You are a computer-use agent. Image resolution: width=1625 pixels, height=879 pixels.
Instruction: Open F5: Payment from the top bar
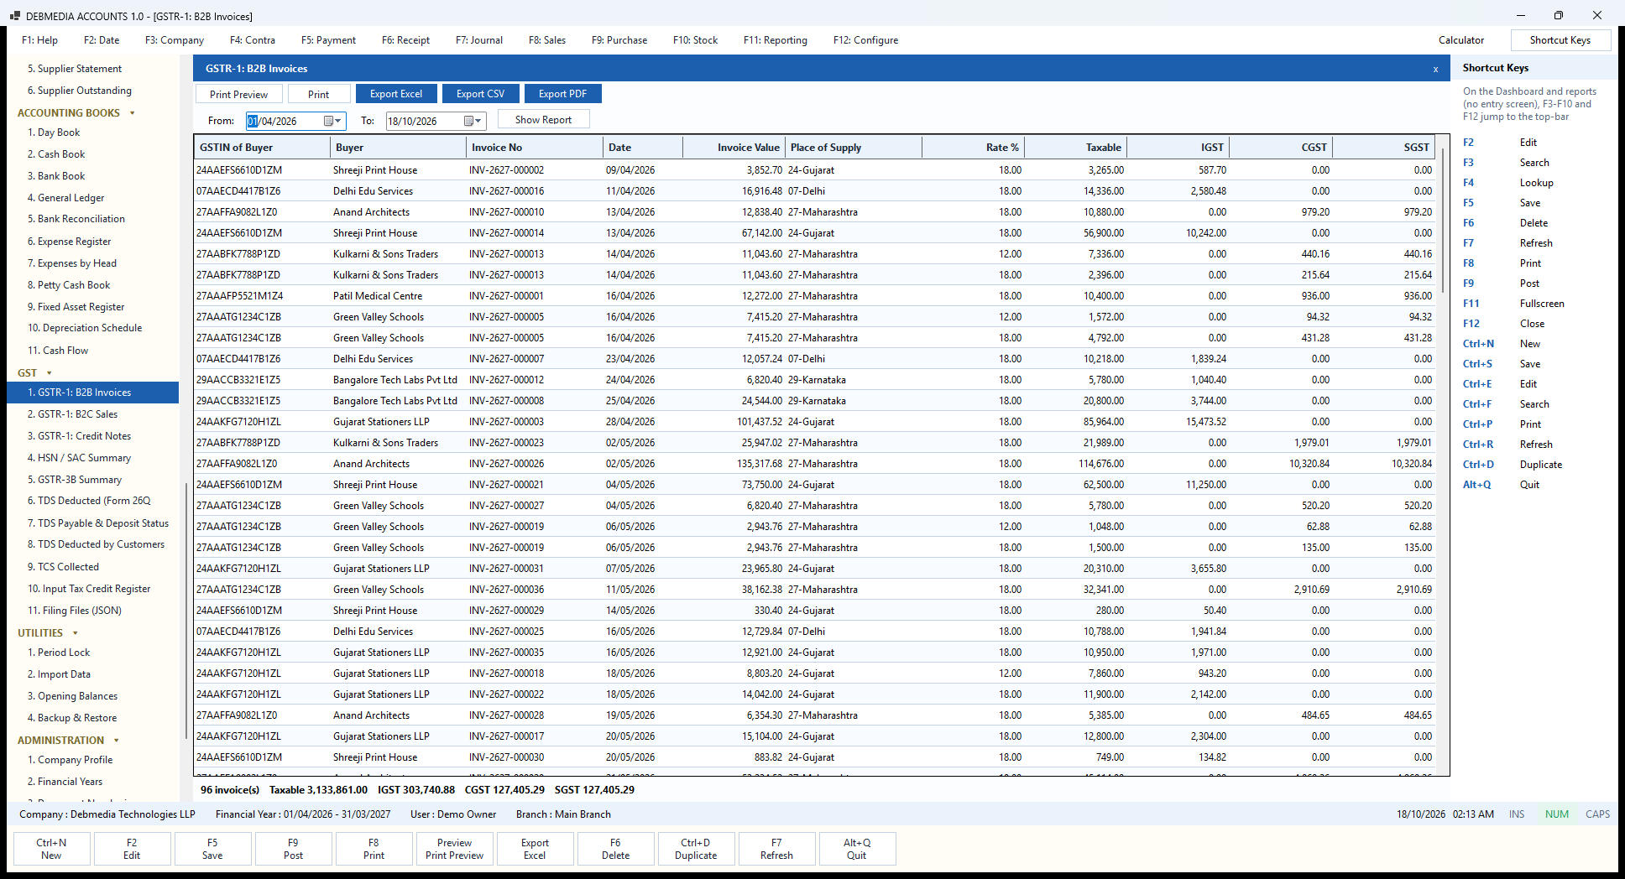[x=328, y=40]
